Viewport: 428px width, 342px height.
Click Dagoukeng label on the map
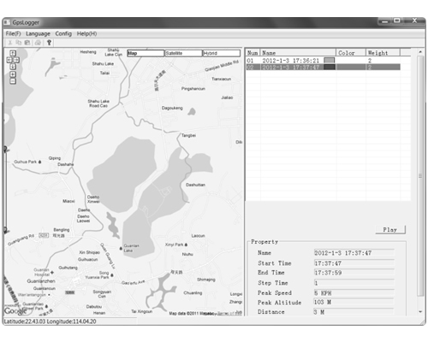(x=172, y=108)
